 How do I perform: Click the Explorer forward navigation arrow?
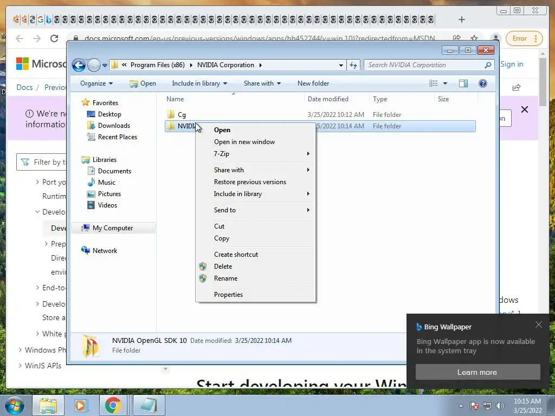coord(94,65)
